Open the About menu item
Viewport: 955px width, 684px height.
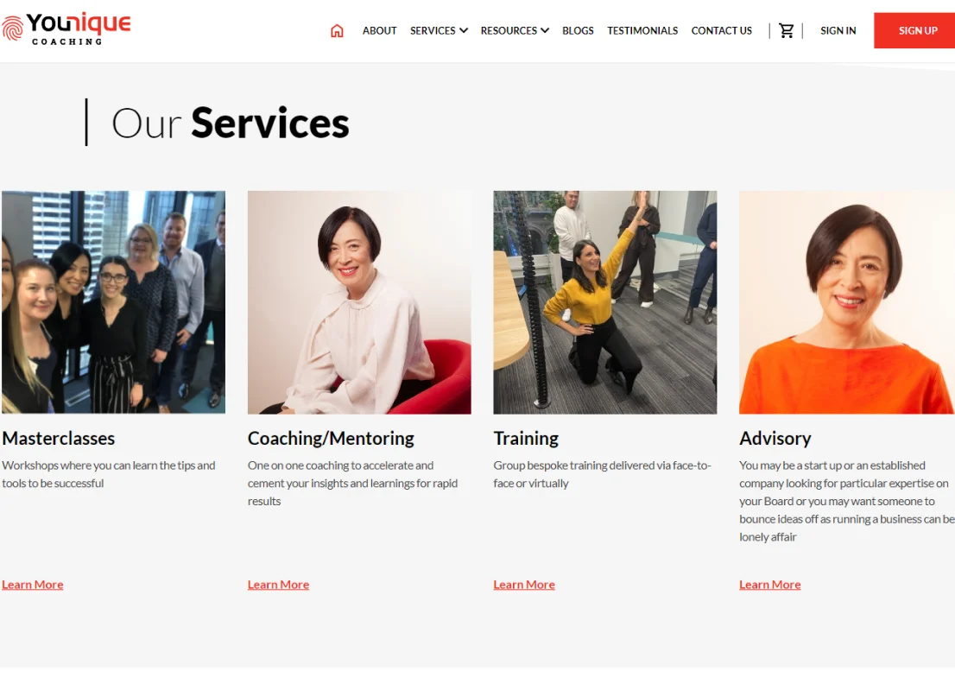[379, 30]
